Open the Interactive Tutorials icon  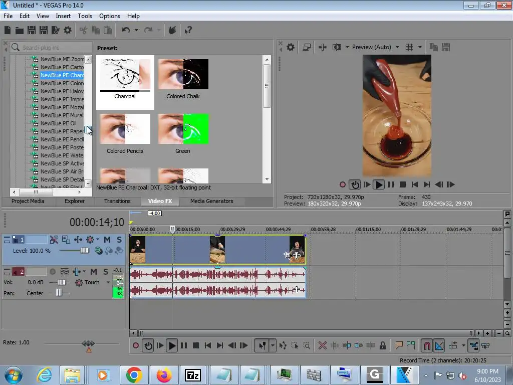(172, 31)
